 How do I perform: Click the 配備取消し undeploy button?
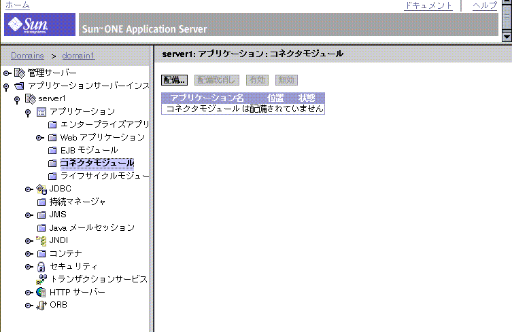pyautogui.click(x=217, y=80)
